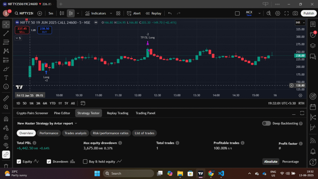This screenshot has height=179, width=318.
Task: Expand the indicators favorites dropdown arrow
Action: click(111, 13)
